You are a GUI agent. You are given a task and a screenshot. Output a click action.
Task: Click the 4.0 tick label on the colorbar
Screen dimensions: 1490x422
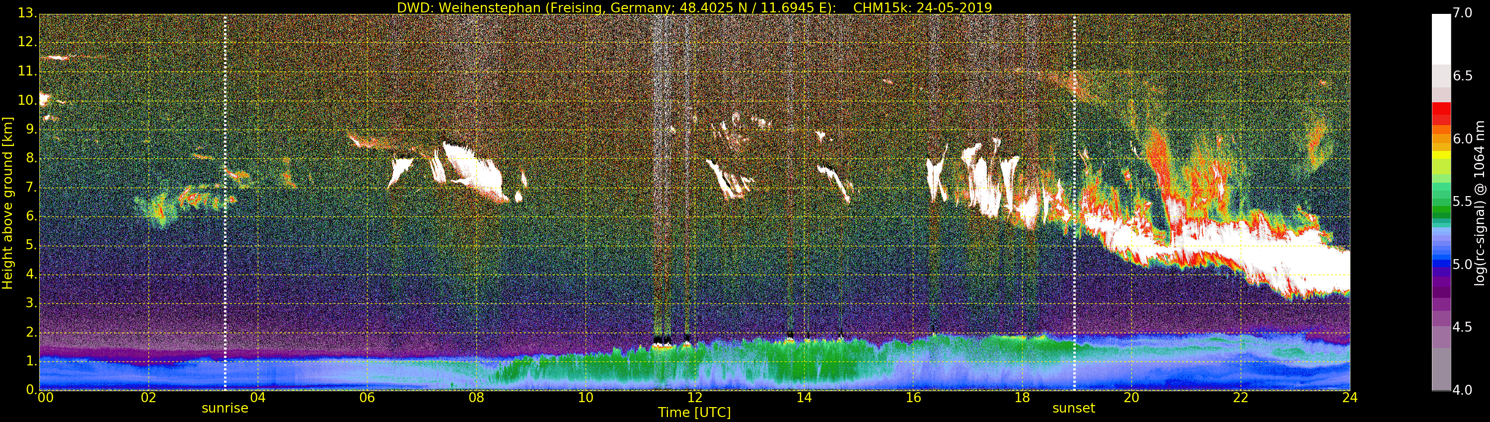click(1463, 390)
